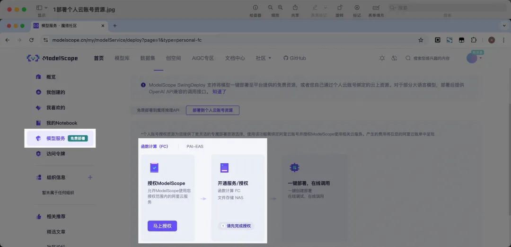Click the 一键部署，在线调用 chip icon
This screenshot has width=511, height=247.
pos(295,168)
